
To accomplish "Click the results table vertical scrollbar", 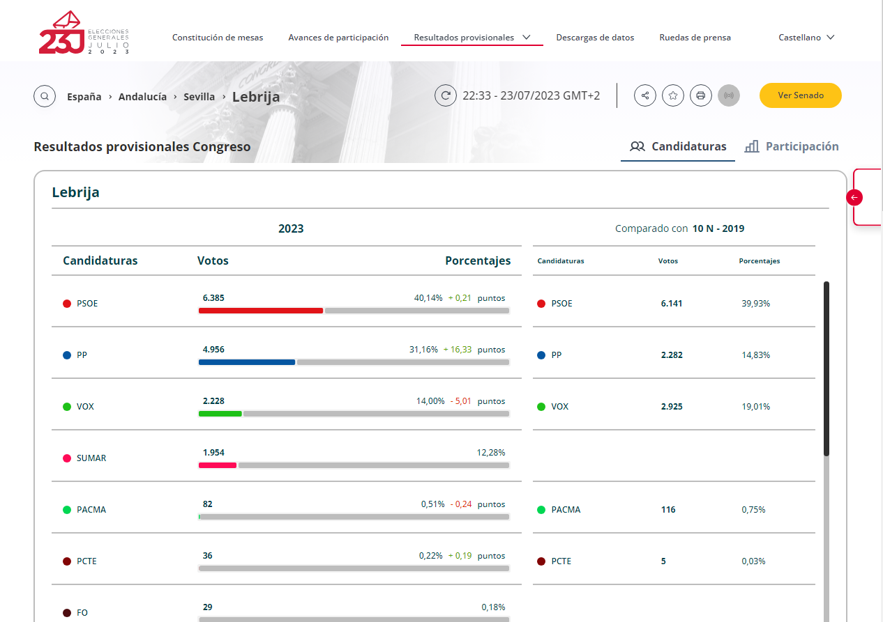I will coord(827,369).
